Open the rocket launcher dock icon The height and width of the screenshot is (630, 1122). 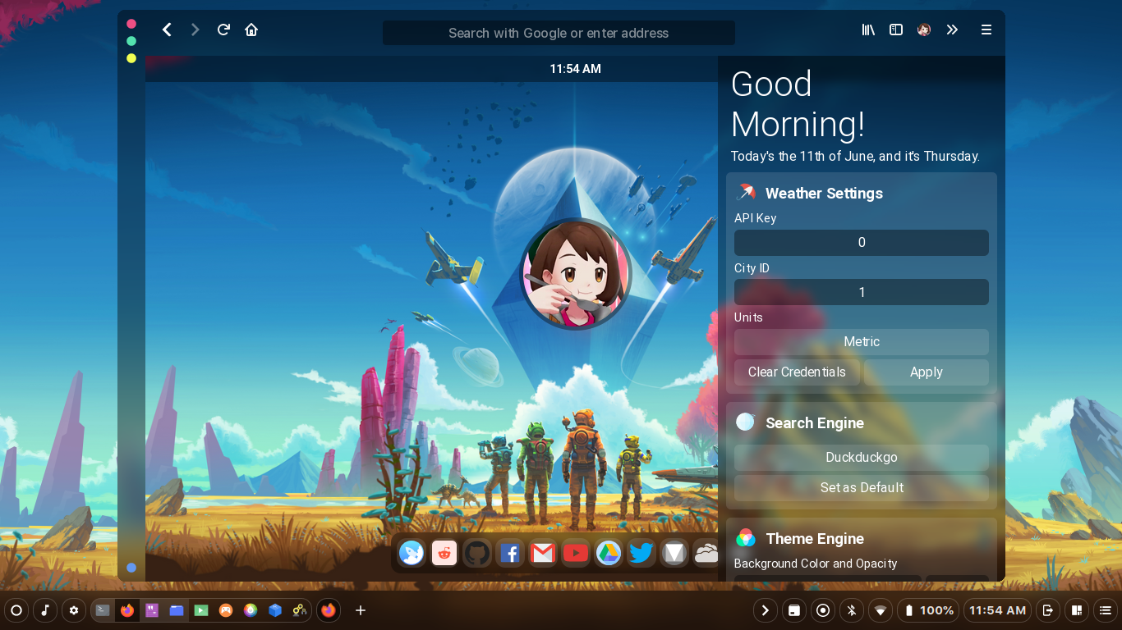tap(412, 553)
